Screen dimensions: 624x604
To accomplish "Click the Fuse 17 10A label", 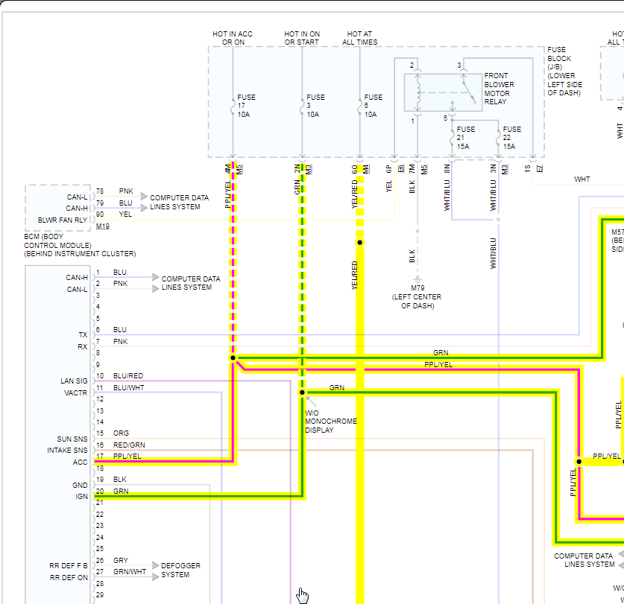I will click(x=246, y=106).
